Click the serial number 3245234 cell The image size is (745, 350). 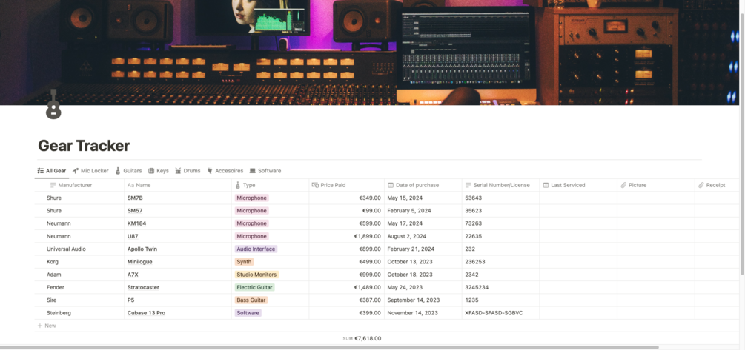(501, 287)
